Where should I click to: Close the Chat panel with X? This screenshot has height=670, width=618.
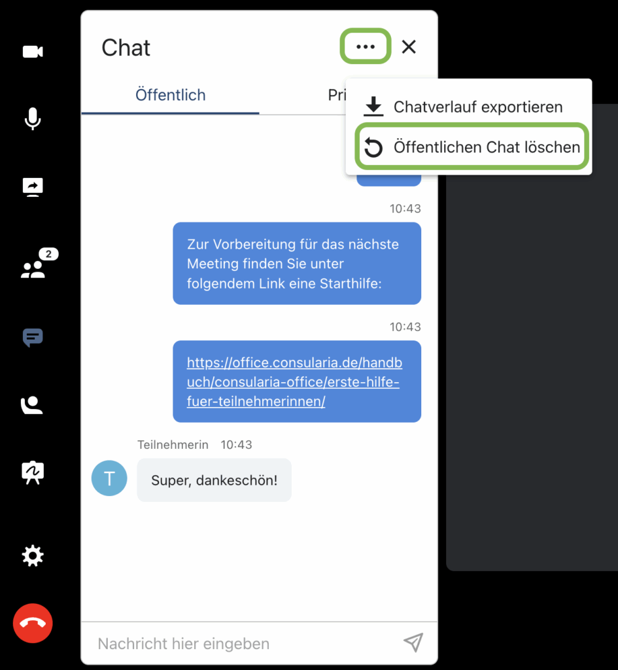click(409, 47)
